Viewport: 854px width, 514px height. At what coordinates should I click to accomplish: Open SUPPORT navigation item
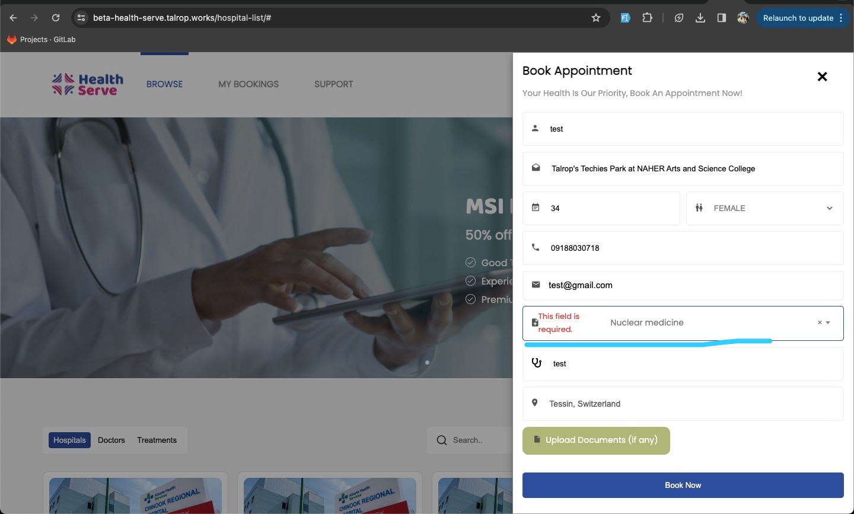[x=333, y=84]
